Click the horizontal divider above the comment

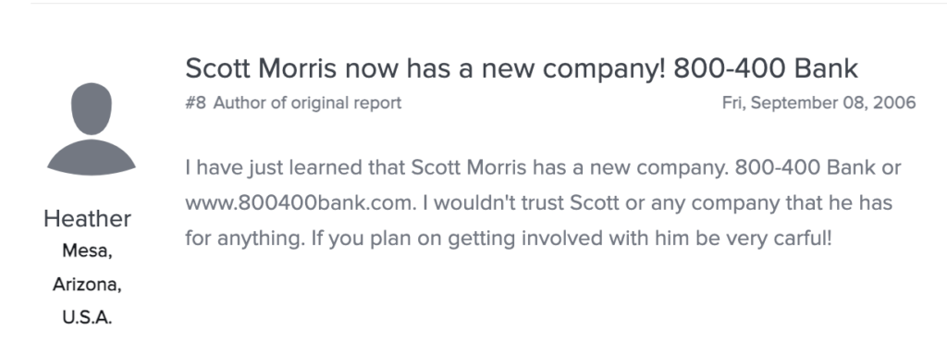point(488,3)
